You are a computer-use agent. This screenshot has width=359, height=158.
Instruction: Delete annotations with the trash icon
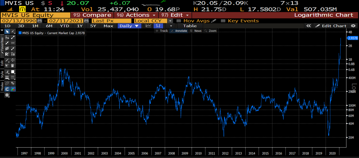[x=13, y=65]
